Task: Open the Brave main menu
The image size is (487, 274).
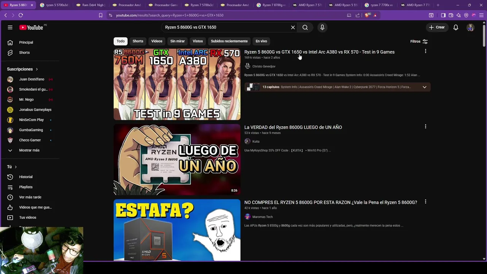Action: tap(481, 15)
